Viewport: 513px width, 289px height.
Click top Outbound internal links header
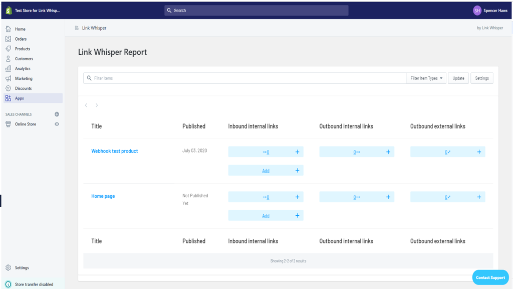pyautogui.click(x=346, y=126)
